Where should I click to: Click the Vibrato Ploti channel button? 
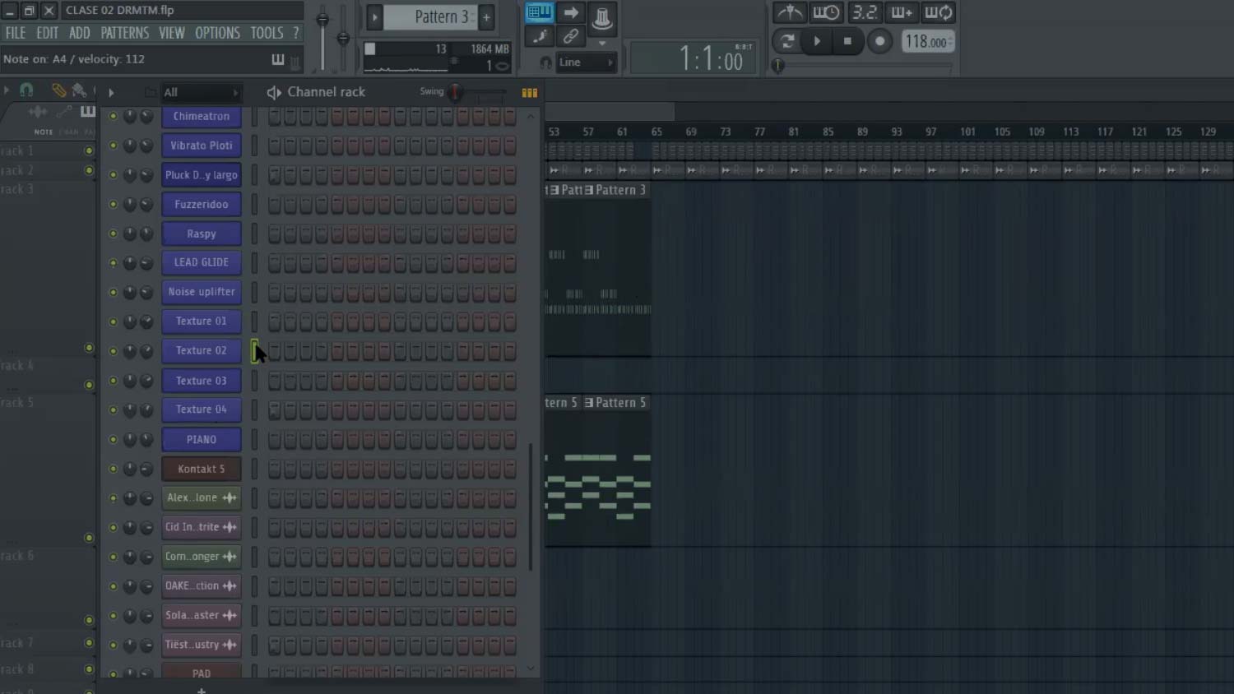202,146
